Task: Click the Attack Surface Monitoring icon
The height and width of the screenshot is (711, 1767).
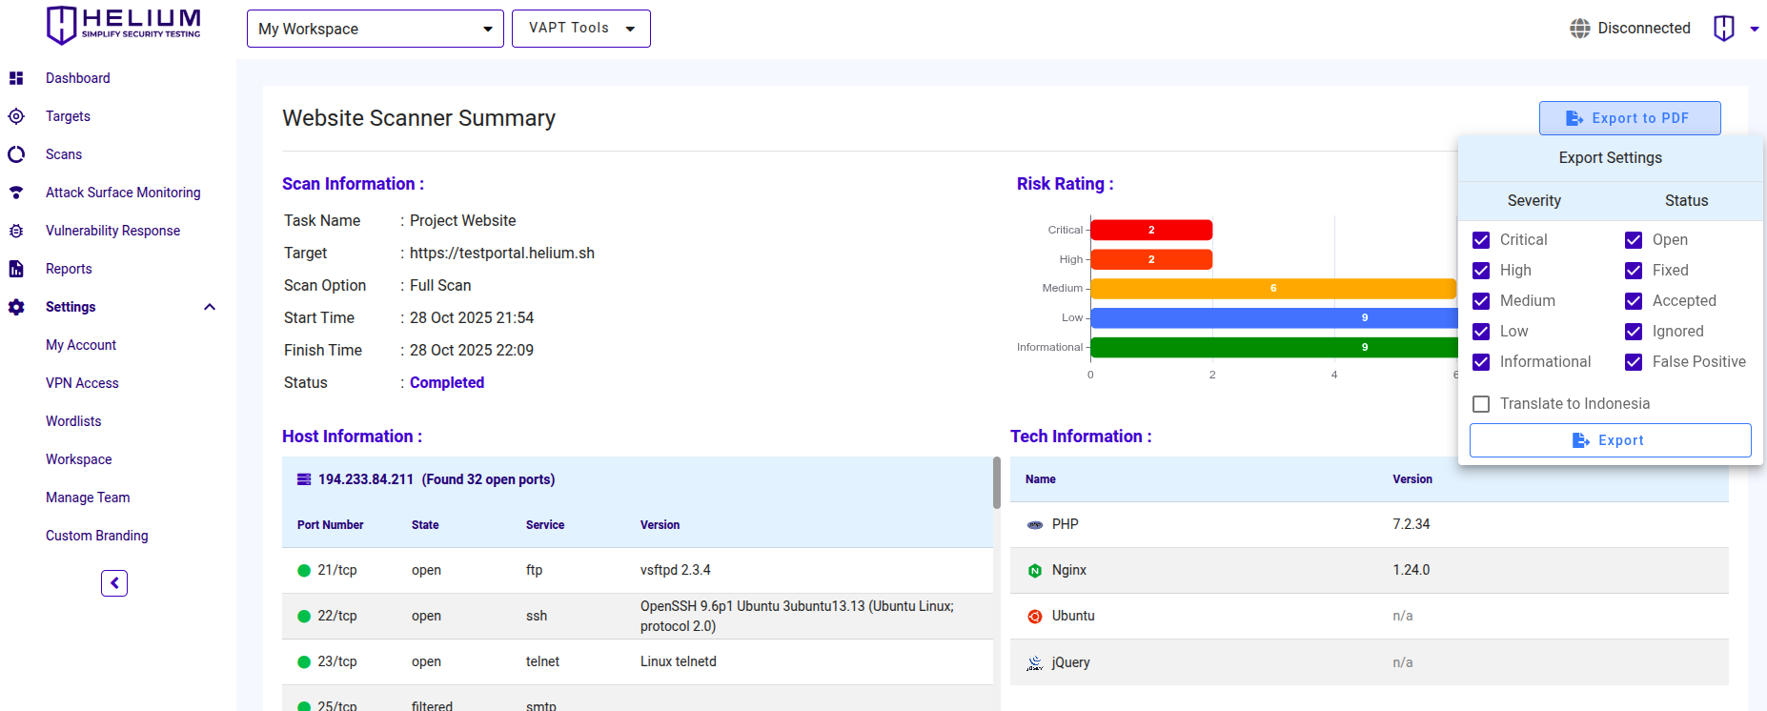Action: pos(16,193)
